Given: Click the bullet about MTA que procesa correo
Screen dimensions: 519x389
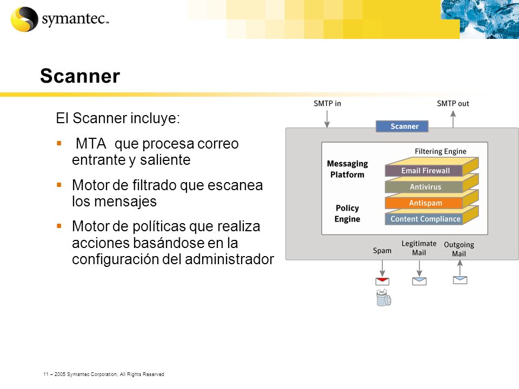Looking at the screenshot, I should [155, 151].
